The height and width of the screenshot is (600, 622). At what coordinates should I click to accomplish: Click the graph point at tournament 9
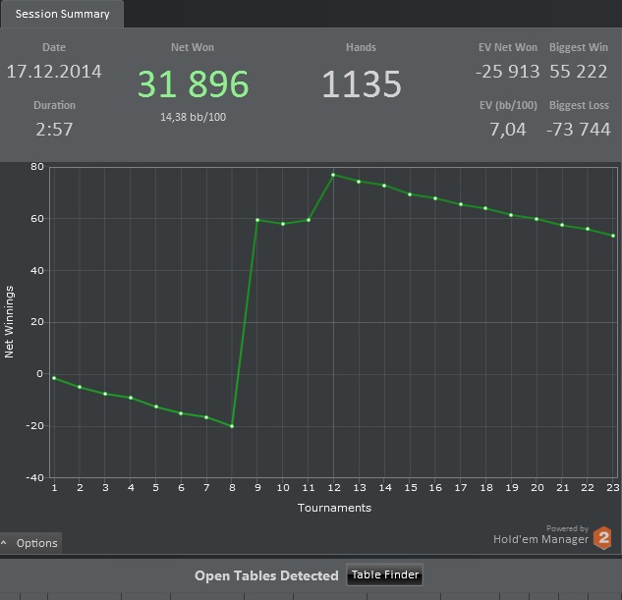257,220
